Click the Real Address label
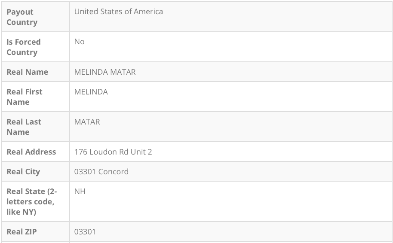The height and width of the screenshot is (243, 393). click(31, 152)
